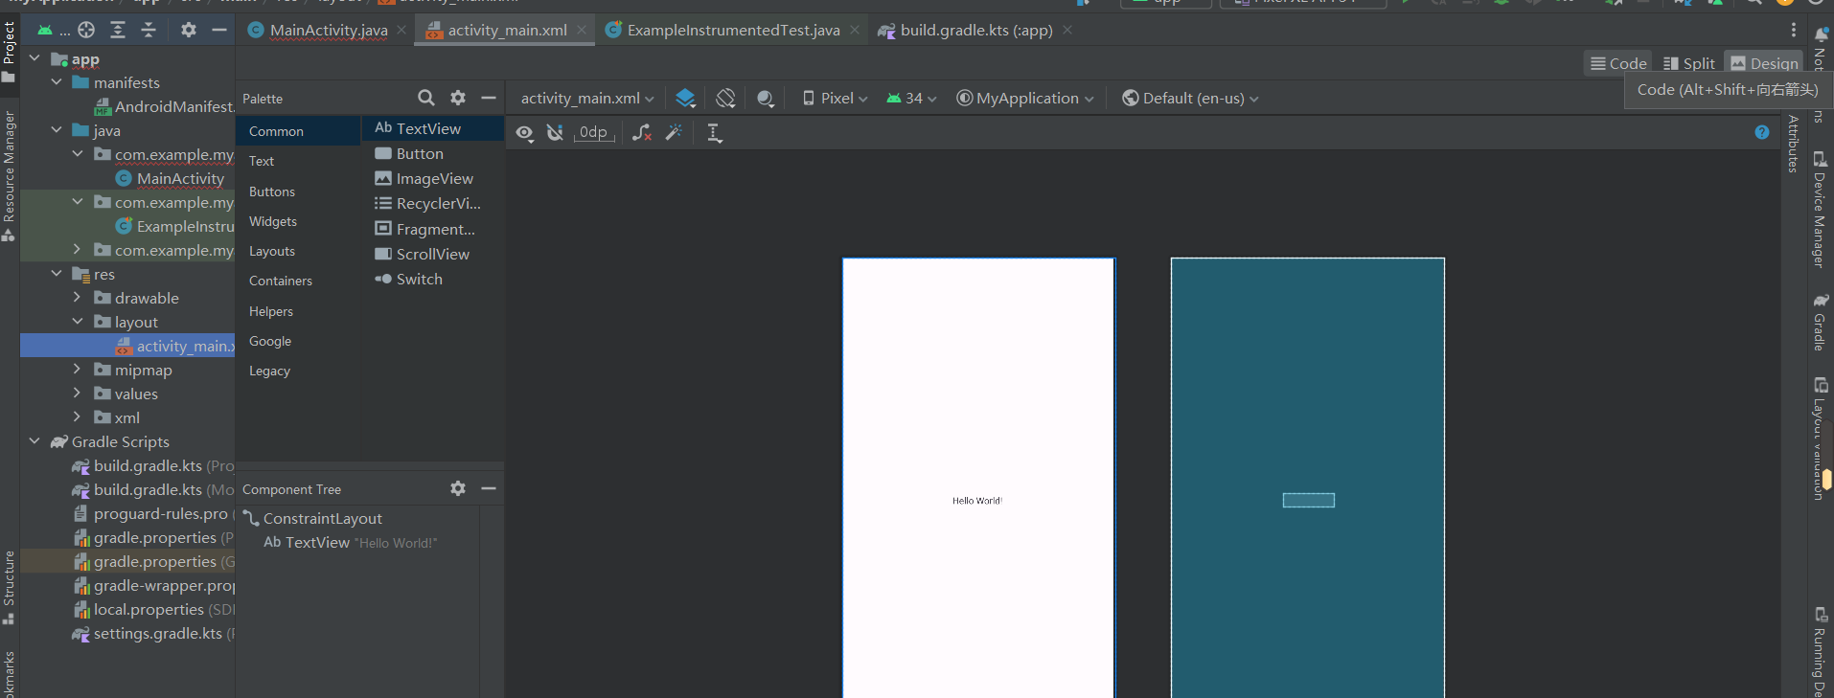Collapse Gradle Scripts node
The width and height of the screenshot is (1834, 698).
click(35, 441)
